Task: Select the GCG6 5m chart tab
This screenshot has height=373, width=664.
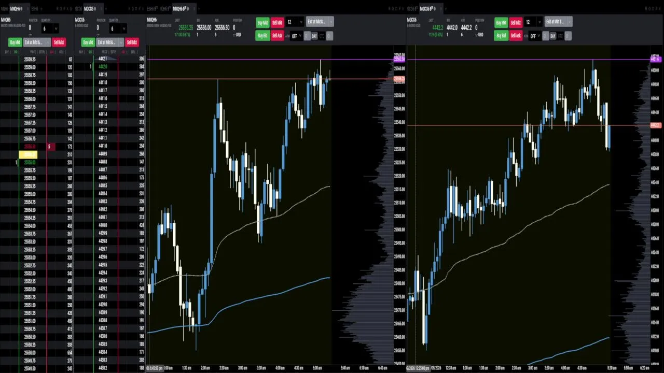Action: pyautogui.click(x=412, y=9)
